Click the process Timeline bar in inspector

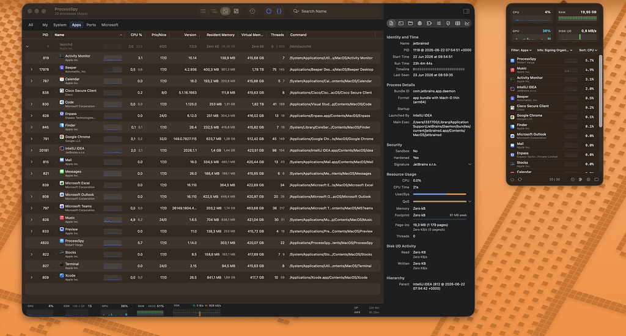point(438,69)
